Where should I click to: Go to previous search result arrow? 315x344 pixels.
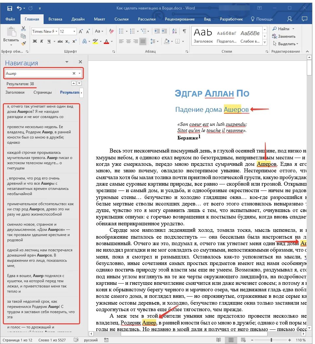[74, 83]
